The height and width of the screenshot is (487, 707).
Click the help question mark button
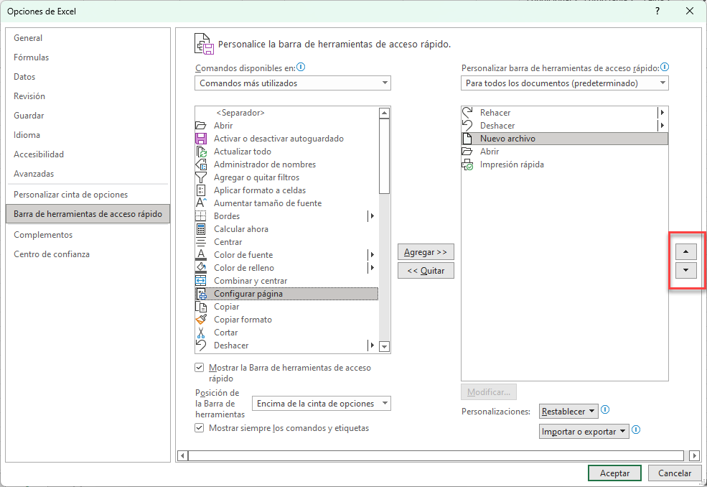point(657,11)
